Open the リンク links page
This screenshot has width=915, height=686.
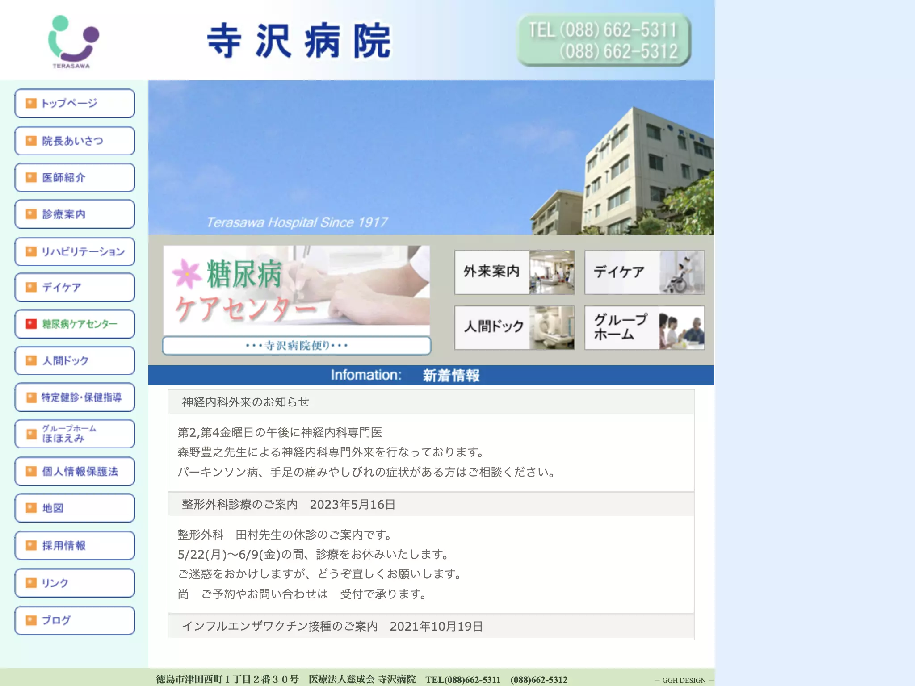pos(75,583)
